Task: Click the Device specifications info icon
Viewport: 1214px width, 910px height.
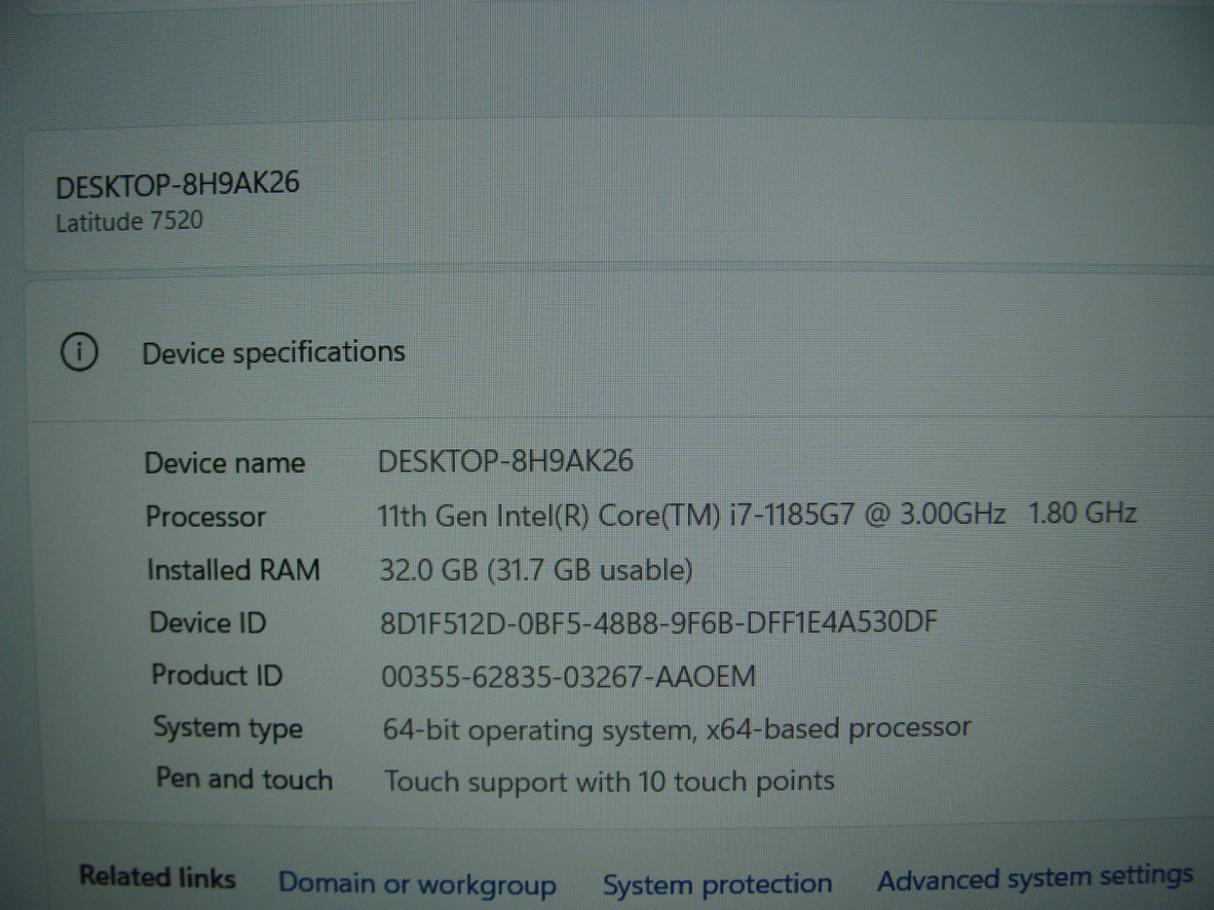Action: pos(79,352)
